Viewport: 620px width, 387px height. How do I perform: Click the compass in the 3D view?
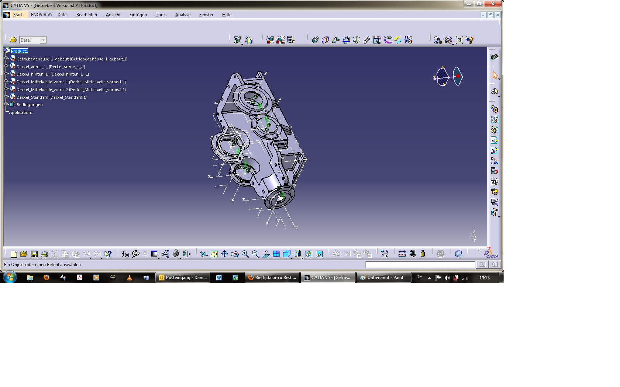tap(448, 76)
